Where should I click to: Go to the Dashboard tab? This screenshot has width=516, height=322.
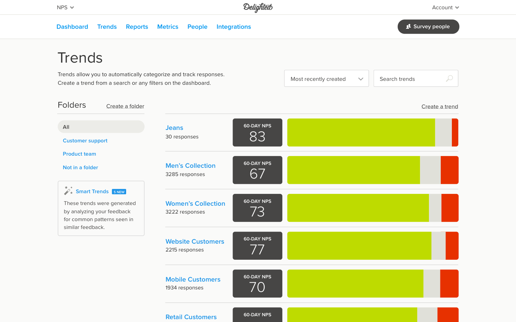click(72, 27)
